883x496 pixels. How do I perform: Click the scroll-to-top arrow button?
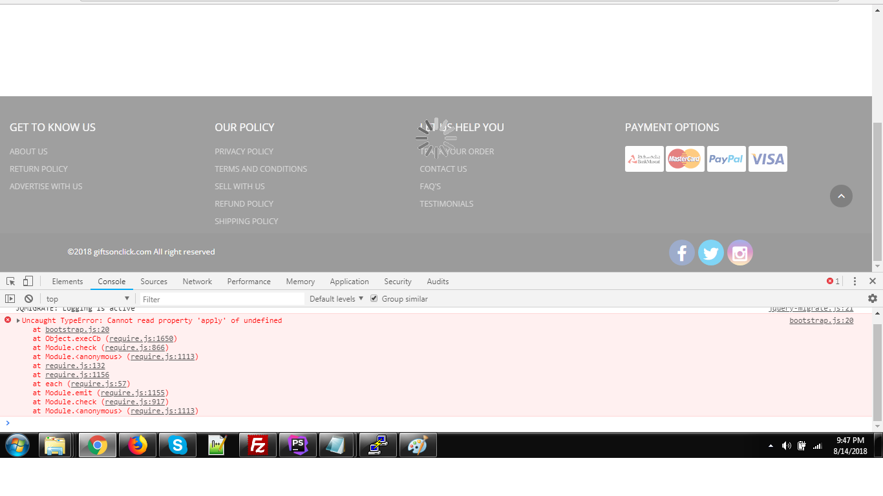841,196
